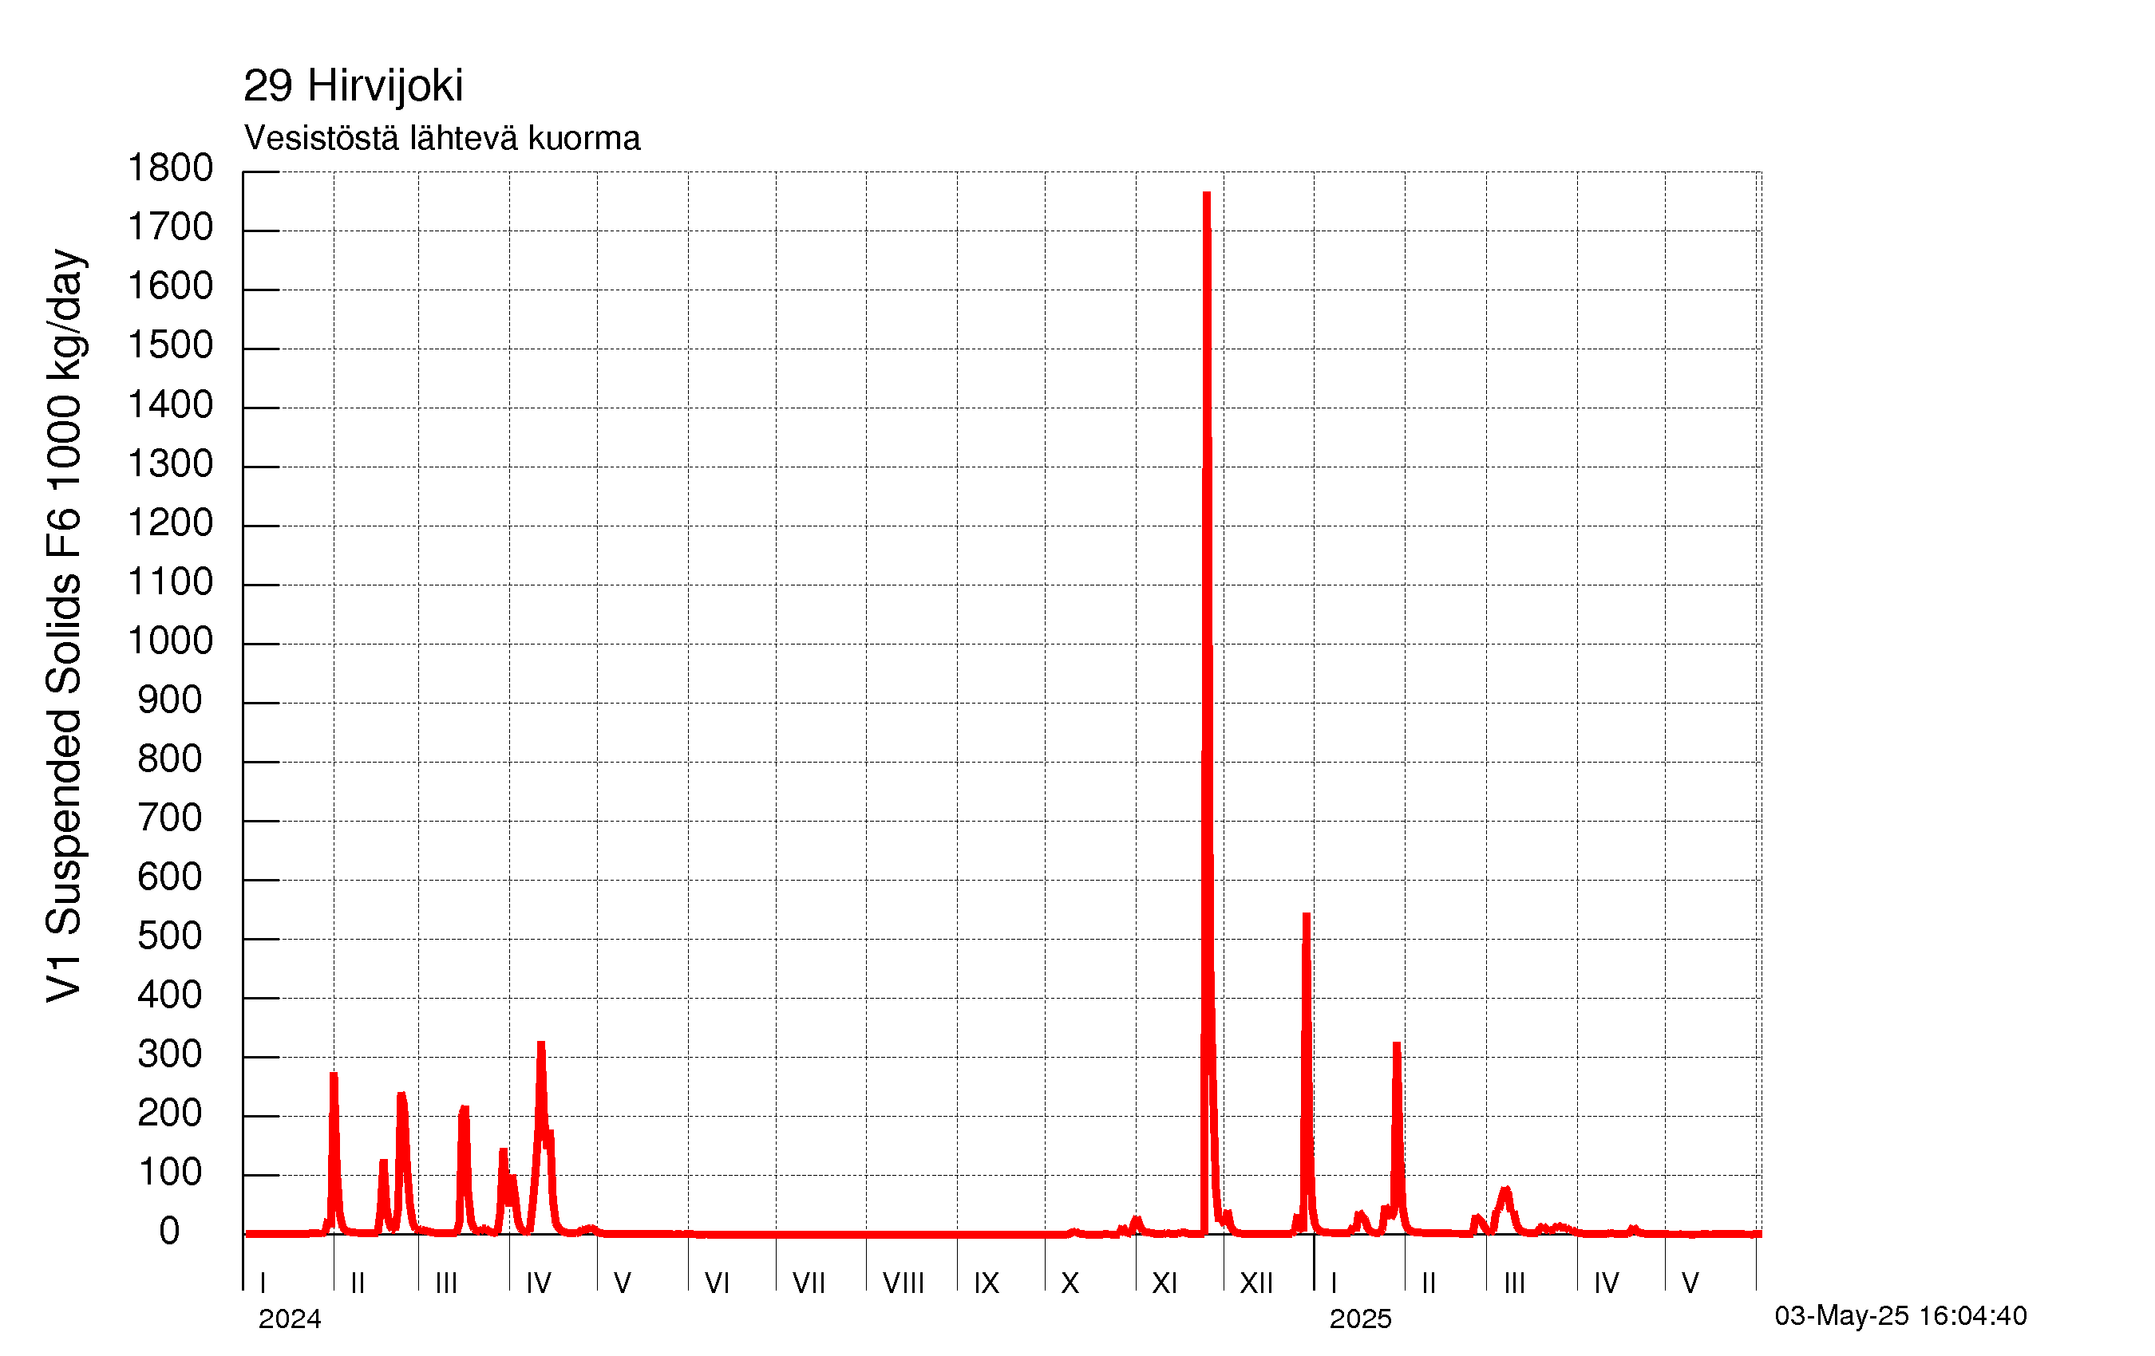Select the subtitle "Vesistöstä lähtevä kuorma"

(x=442, y=139)
